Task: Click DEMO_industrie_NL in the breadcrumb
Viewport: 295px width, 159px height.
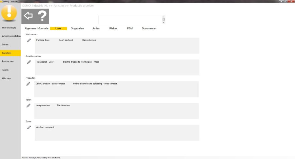Action: tap(35, 6)
